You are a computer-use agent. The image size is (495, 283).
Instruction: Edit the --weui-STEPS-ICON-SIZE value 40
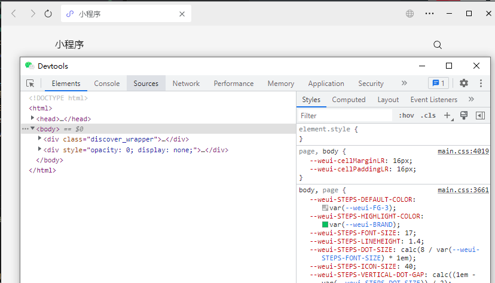pos(408,266)
